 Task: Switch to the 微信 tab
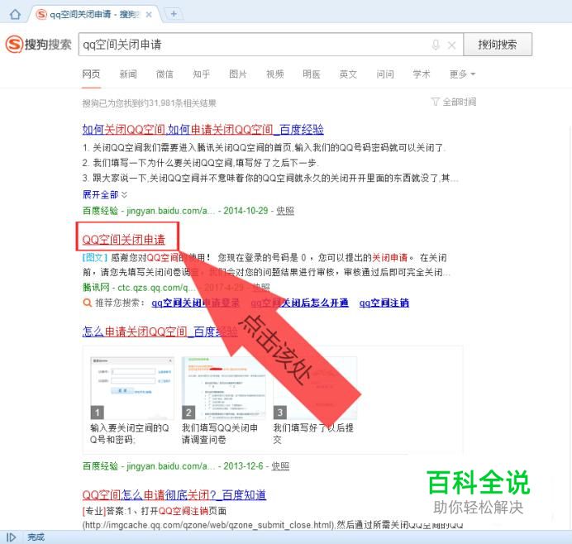[164, 74]
